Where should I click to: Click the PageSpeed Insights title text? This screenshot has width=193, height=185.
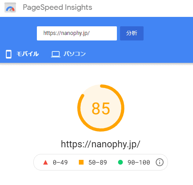[x=58, y=7]
